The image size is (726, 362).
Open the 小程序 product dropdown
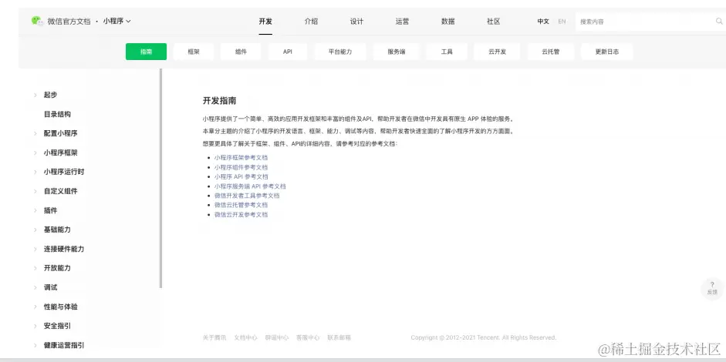coord(116,21)
